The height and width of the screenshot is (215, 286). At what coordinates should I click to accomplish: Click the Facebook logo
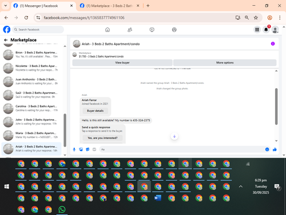click(7, 30)
